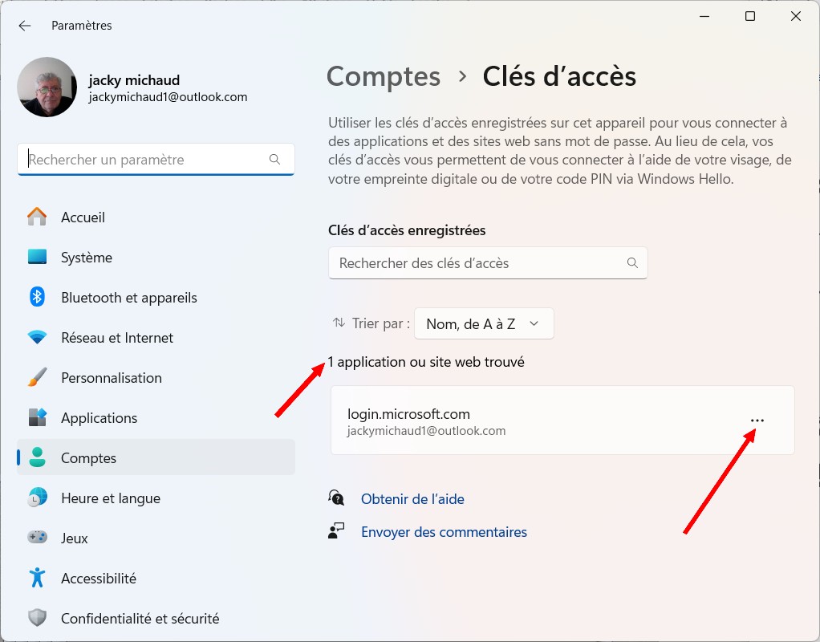The image size is (820, 642).
Task: Go to Comptes via the breadcrumb
Action: point(384,76)
